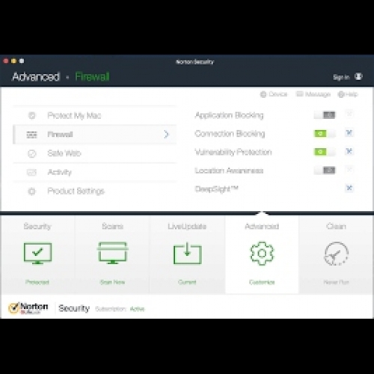Click the Firewall brick-wall icon in sidebar

31,135
